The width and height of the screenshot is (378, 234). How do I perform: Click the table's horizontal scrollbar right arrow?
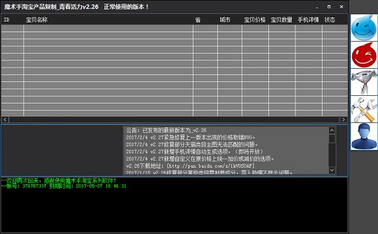(x=343, y=119)
